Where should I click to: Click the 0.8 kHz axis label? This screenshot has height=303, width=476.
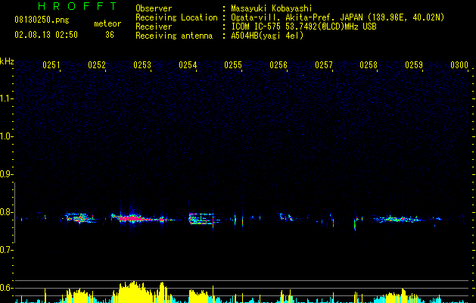pos(6,212)
